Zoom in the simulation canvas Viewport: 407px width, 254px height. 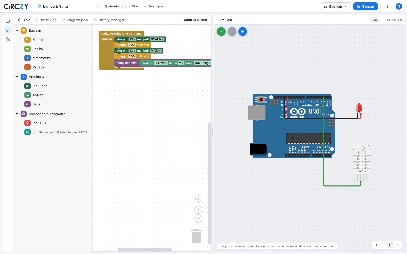376,245
